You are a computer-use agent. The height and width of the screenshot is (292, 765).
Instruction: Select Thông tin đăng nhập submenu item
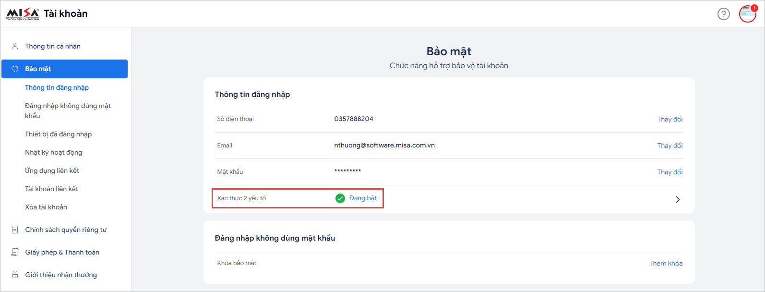(x=57, y=87)
